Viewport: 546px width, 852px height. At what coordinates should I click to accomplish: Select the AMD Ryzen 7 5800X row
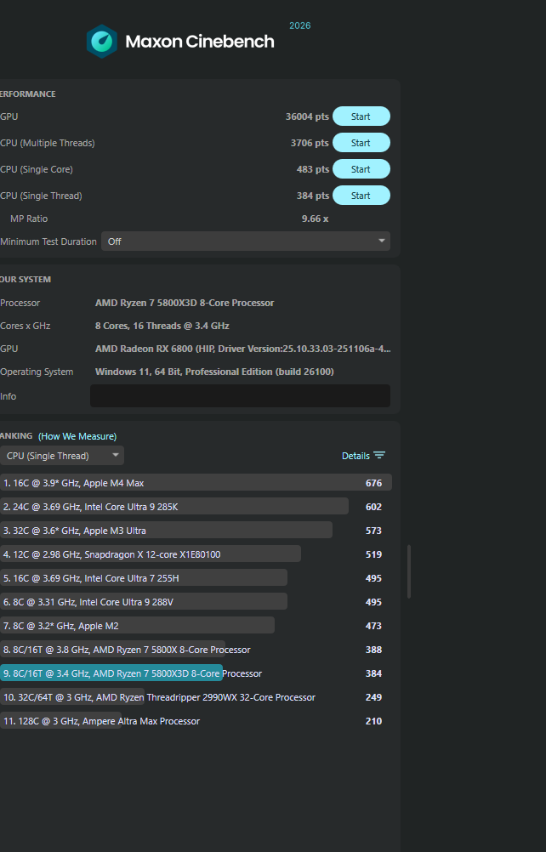pos(196,650)
